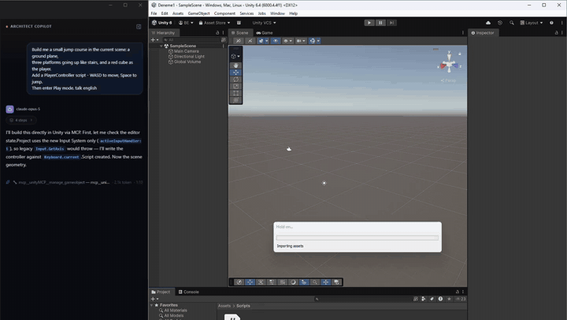Switch to the Game tab
This screenshot has height=320, width=567.
point(265,32)
